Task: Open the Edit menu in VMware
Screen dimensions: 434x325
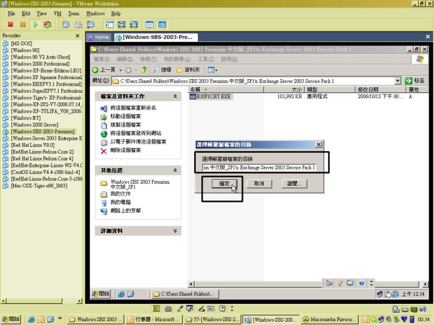Action: pyautogui.click(x=26, y=14)
